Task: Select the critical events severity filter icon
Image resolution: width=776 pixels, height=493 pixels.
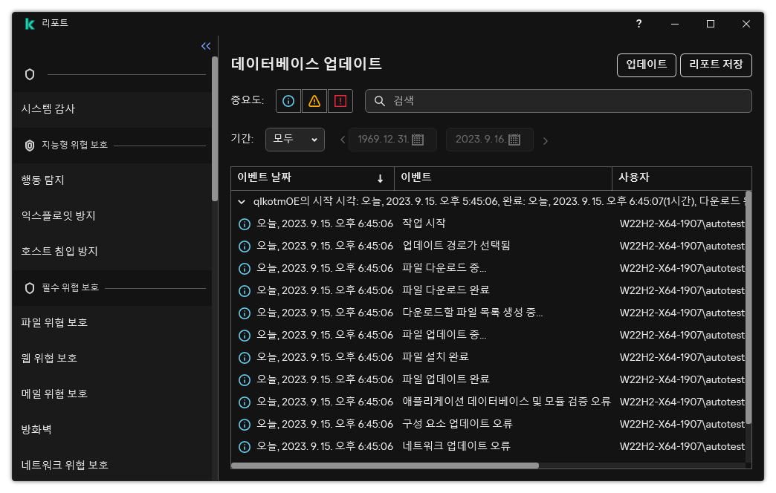Action: coord(340,101)
